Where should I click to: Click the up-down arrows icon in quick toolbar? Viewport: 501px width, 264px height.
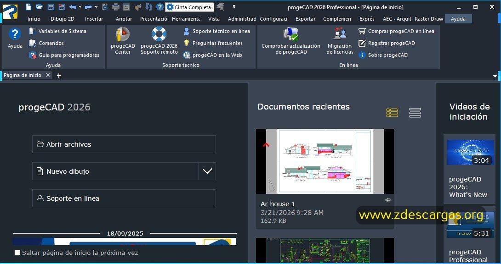pos(149,7)
